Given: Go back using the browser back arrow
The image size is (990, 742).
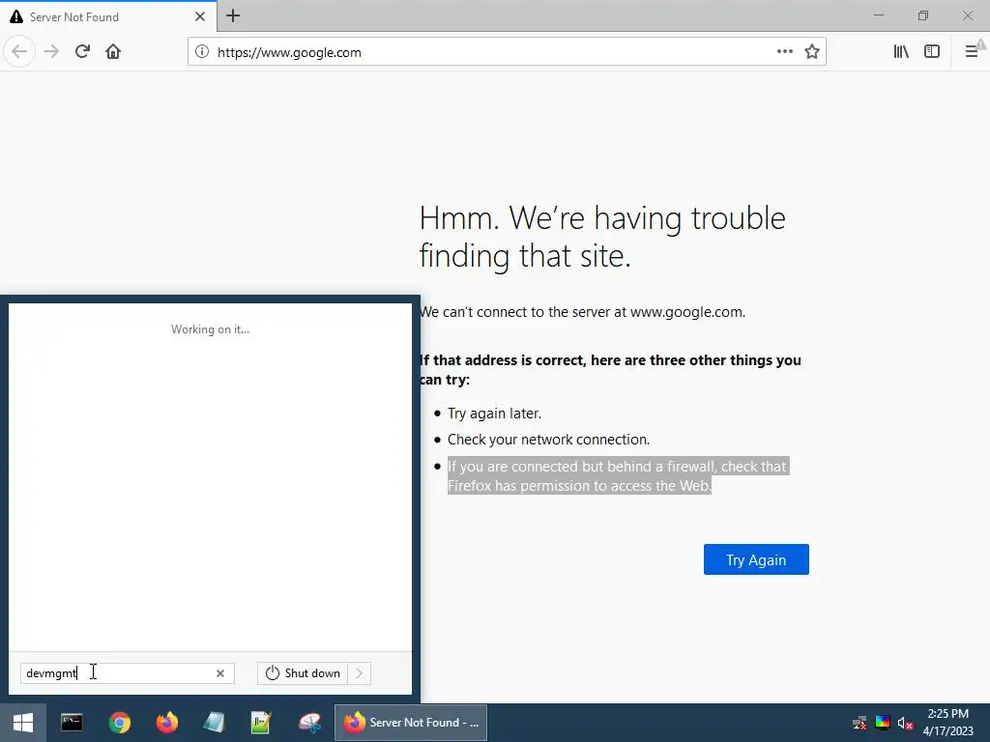Looking at the screenshot, I should pos(19,52).
